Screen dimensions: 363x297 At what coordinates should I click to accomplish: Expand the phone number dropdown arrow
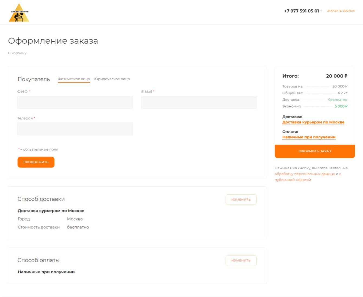(321, 11)
